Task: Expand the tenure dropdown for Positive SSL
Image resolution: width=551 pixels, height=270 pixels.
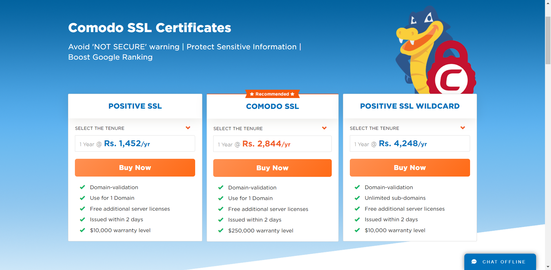Action: [188, 128]
